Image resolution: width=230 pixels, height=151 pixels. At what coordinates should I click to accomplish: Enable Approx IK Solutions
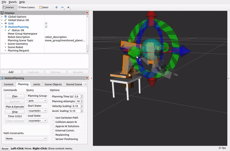point(53,126)
